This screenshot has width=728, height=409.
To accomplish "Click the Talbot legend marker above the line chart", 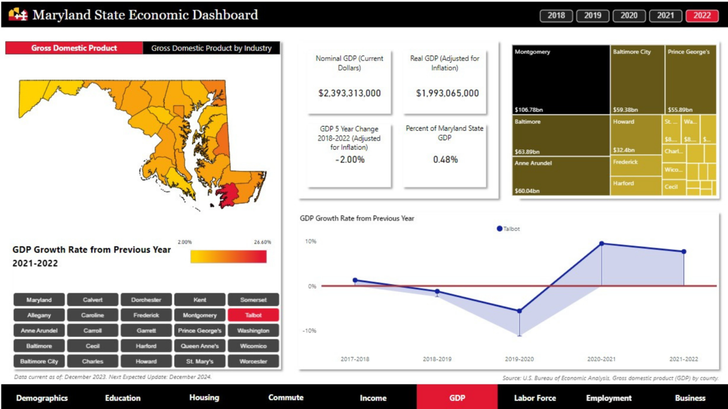I will [500, 229].
